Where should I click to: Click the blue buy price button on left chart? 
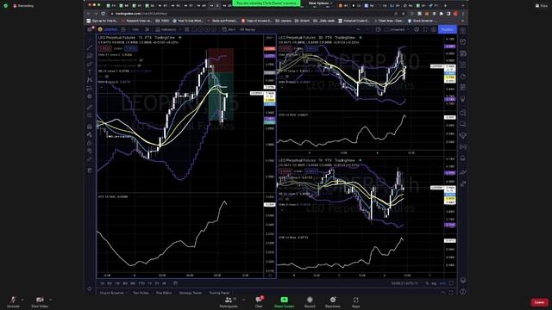pos(130,48)
